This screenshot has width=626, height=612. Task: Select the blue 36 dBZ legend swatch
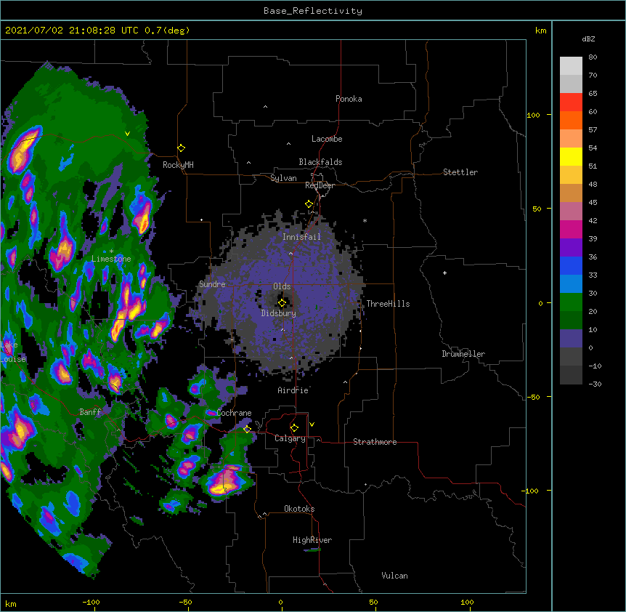coord(571,265)
